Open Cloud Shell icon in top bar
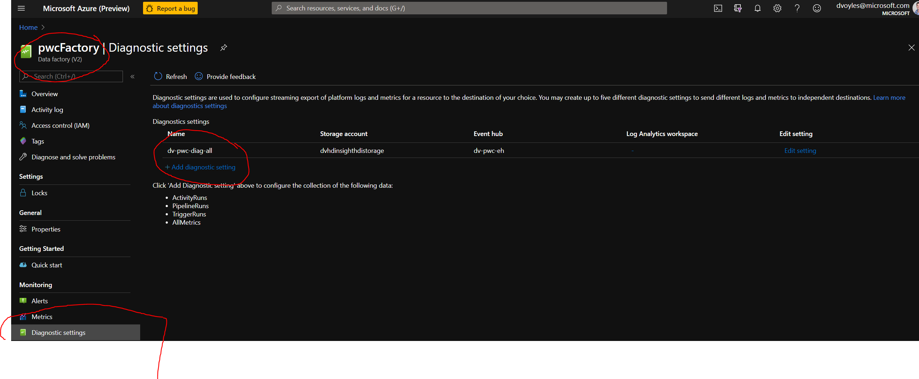The height and width of the screenshot is (379, 919). [x=718, y=8]
